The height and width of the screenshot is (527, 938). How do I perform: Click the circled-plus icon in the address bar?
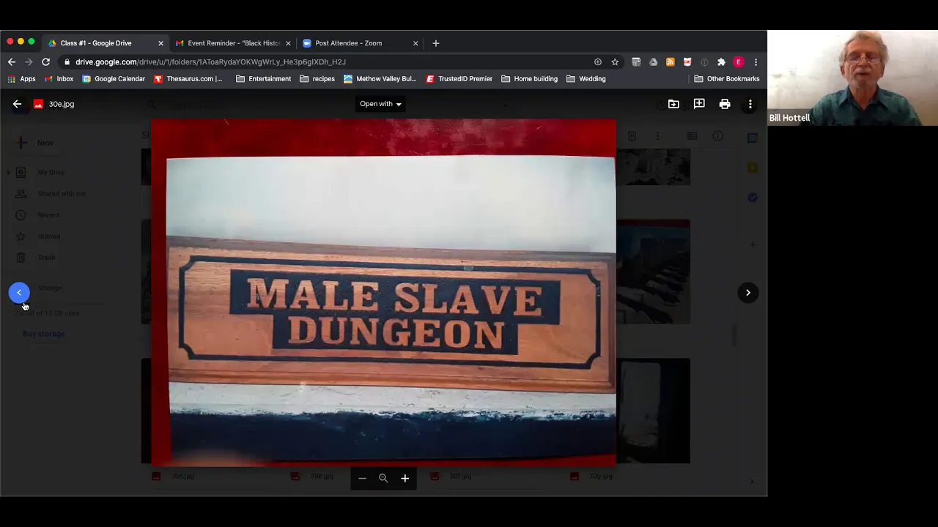point(598,62)
